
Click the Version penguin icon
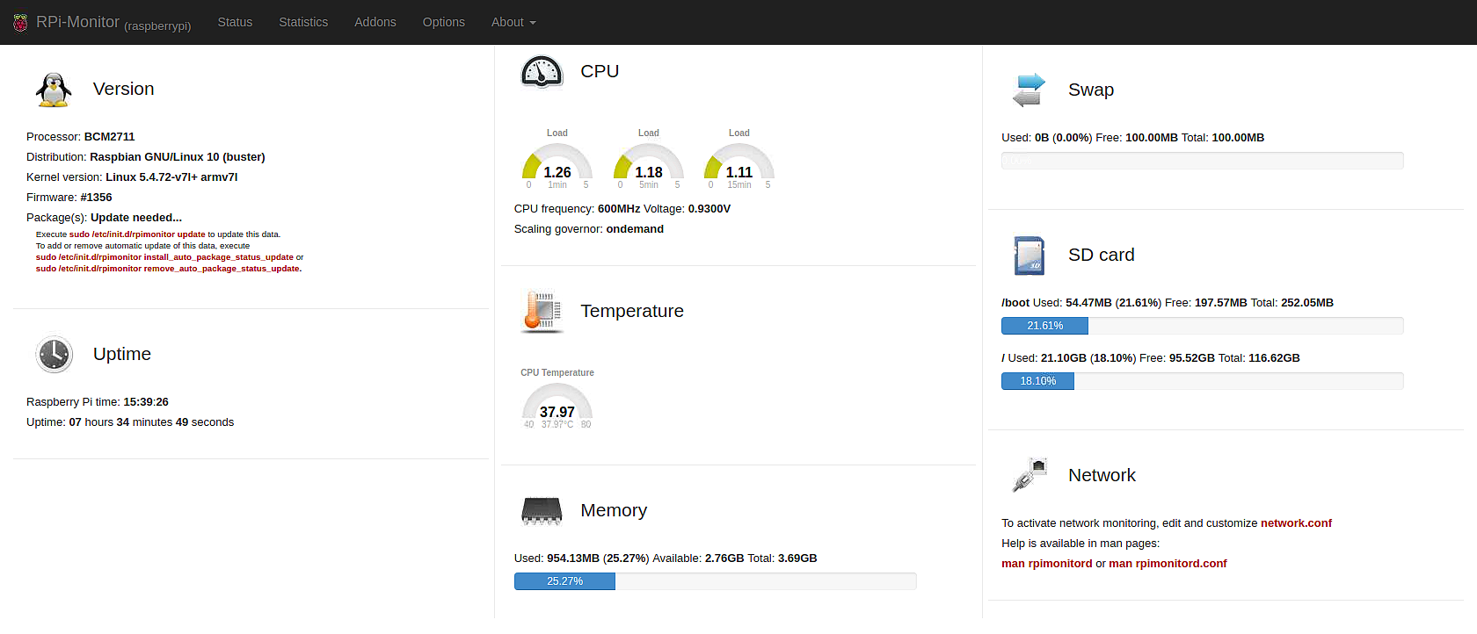54,90
